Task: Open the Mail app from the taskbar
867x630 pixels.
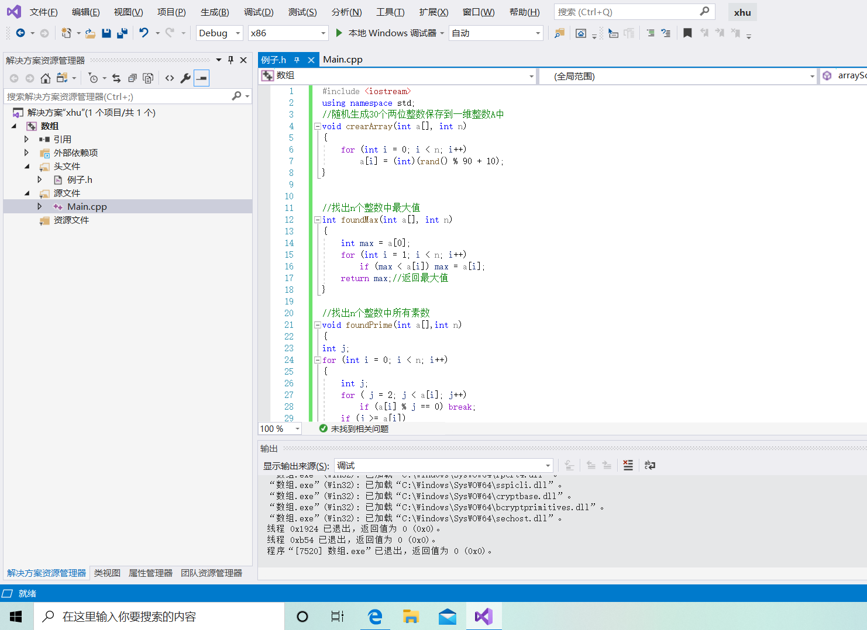Action: 448,616
